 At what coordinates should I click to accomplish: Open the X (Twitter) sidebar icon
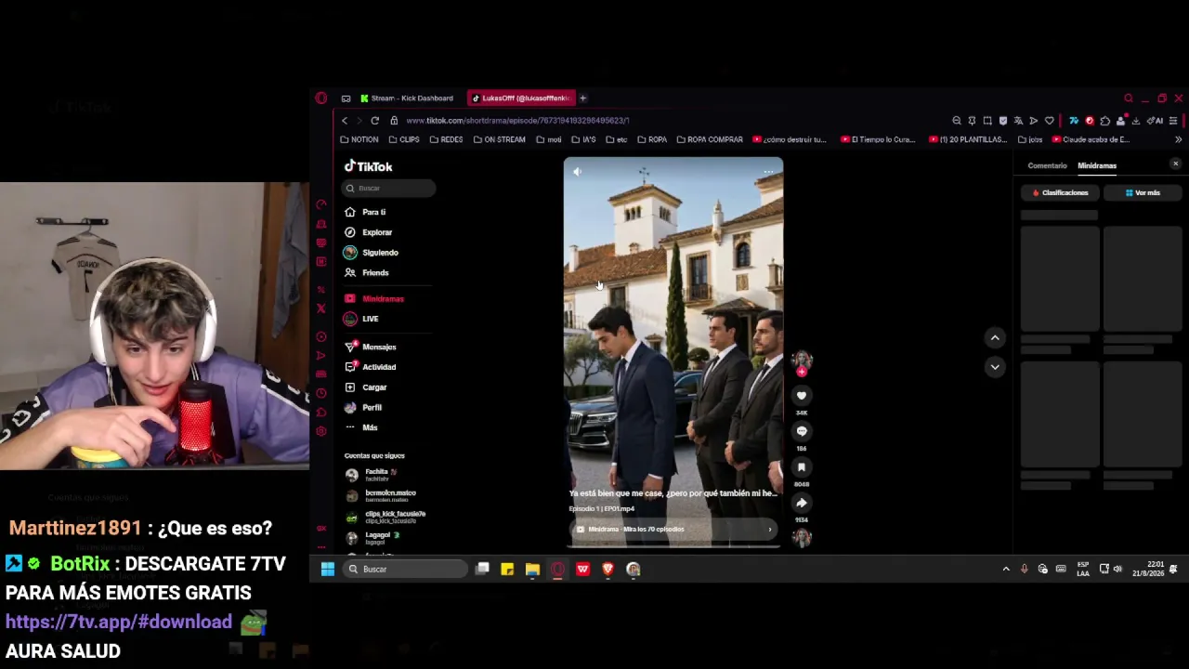click(321, 308)
